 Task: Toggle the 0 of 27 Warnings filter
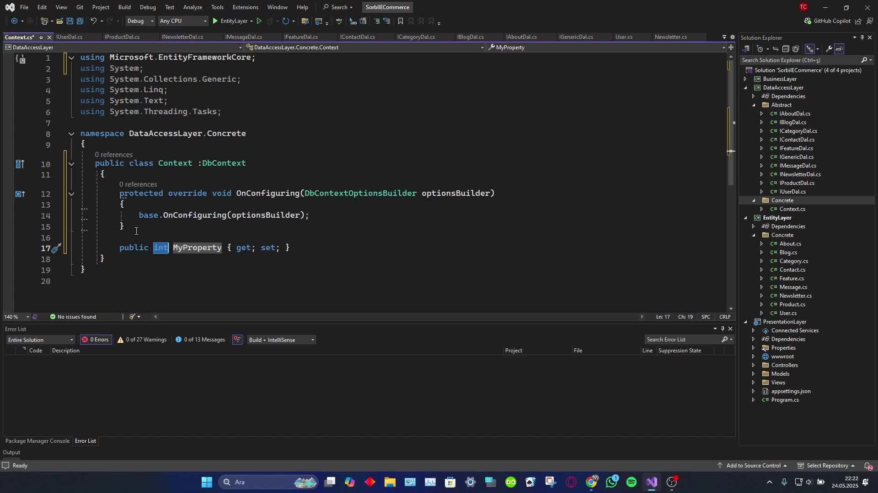pos(142,340)
